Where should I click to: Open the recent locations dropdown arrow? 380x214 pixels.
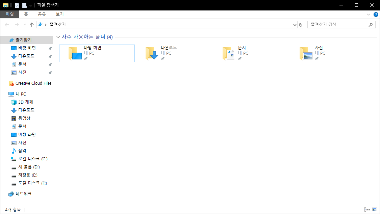(25, 25)
